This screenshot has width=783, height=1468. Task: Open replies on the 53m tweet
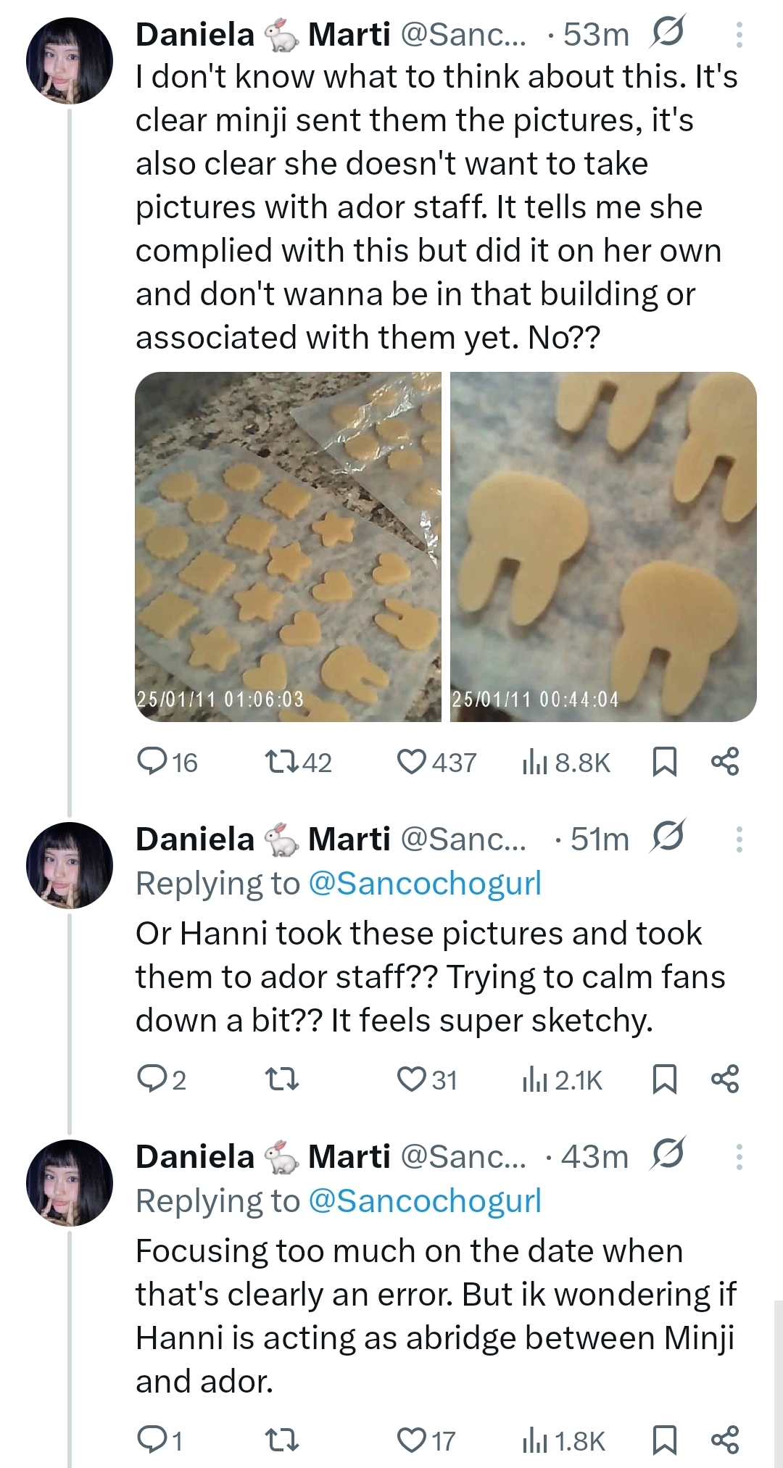[167, 762]
